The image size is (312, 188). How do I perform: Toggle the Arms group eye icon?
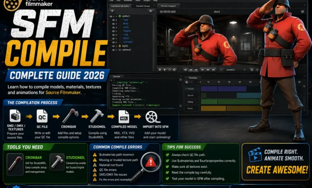point(114,28)
